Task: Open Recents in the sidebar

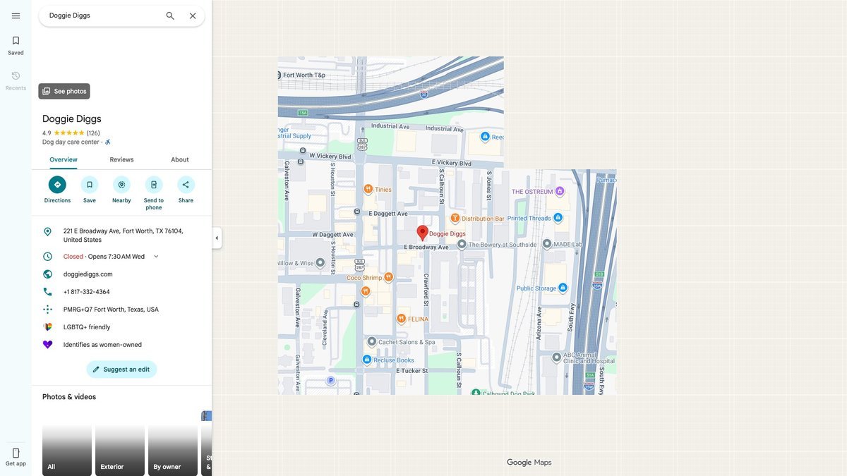Action: [x=16, y=80]
